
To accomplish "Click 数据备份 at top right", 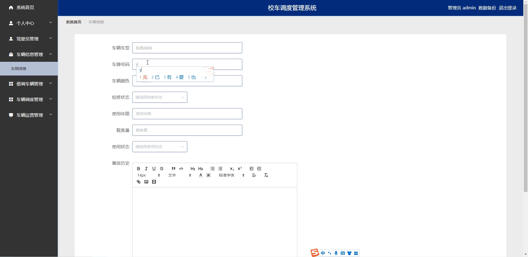I will tap(487, 8).
